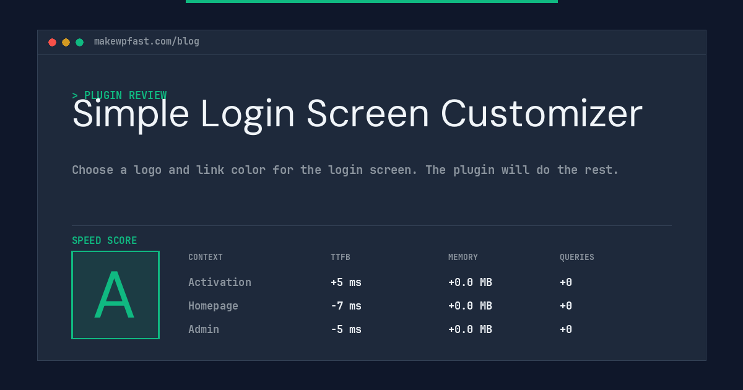Click the MEMORY column header
This screenshot has height=390, width=743.
point(463,257)
